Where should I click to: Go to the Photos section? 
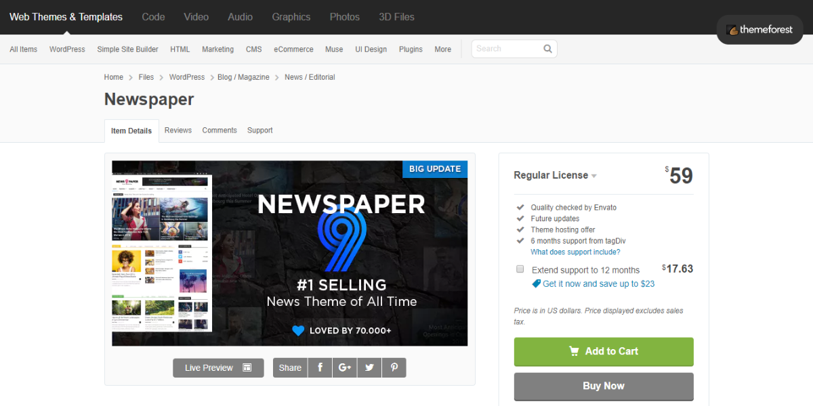pos(345,17)
